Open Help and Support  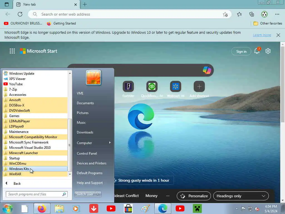(90, 183)
